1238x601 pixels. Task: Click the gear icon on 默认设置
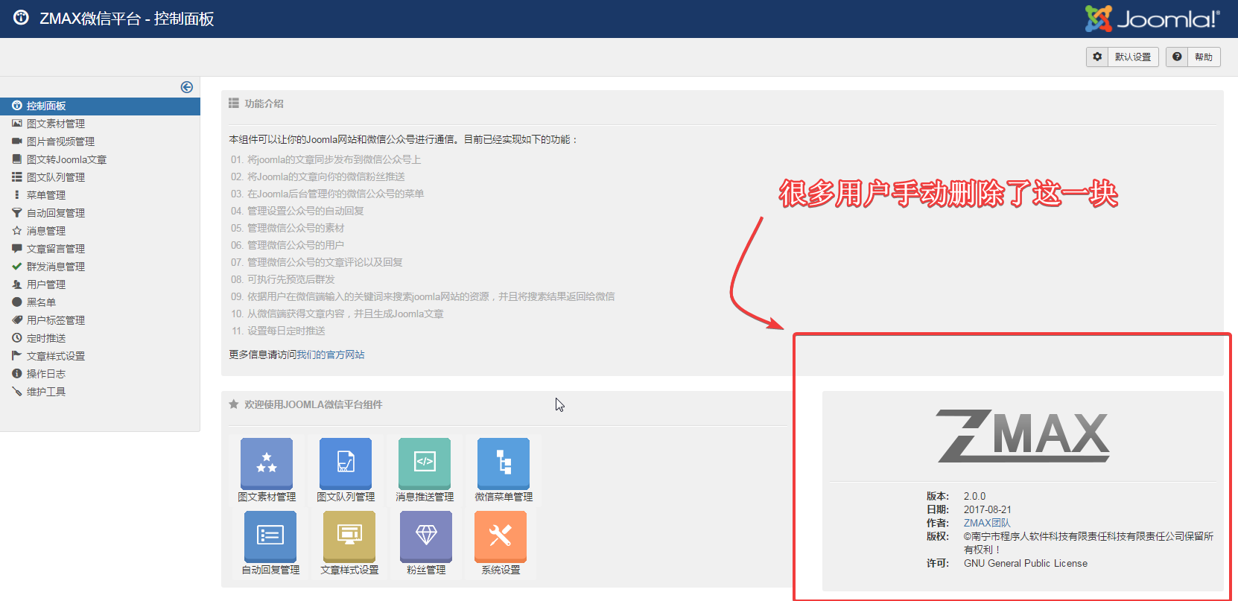click(1097, 57)
